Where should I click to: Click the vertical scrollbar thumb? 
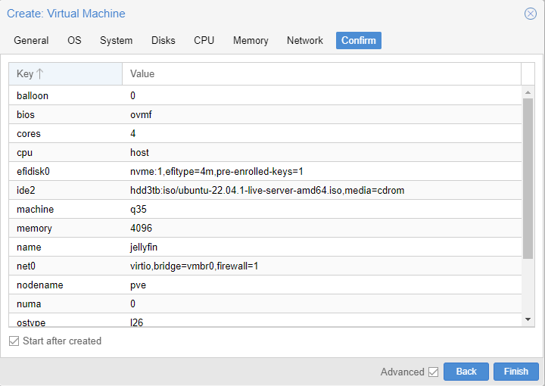coord(528,178)
